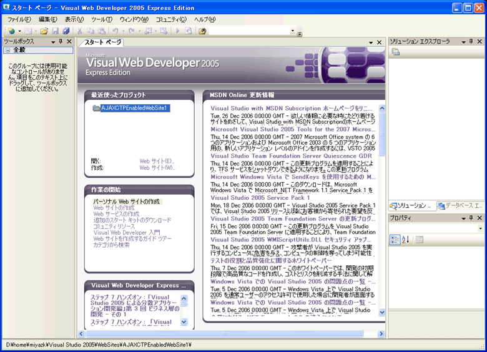487x352 pixels.
Task: Switch to the データベース エクスプローラ tab
Action: click(460, 205)
